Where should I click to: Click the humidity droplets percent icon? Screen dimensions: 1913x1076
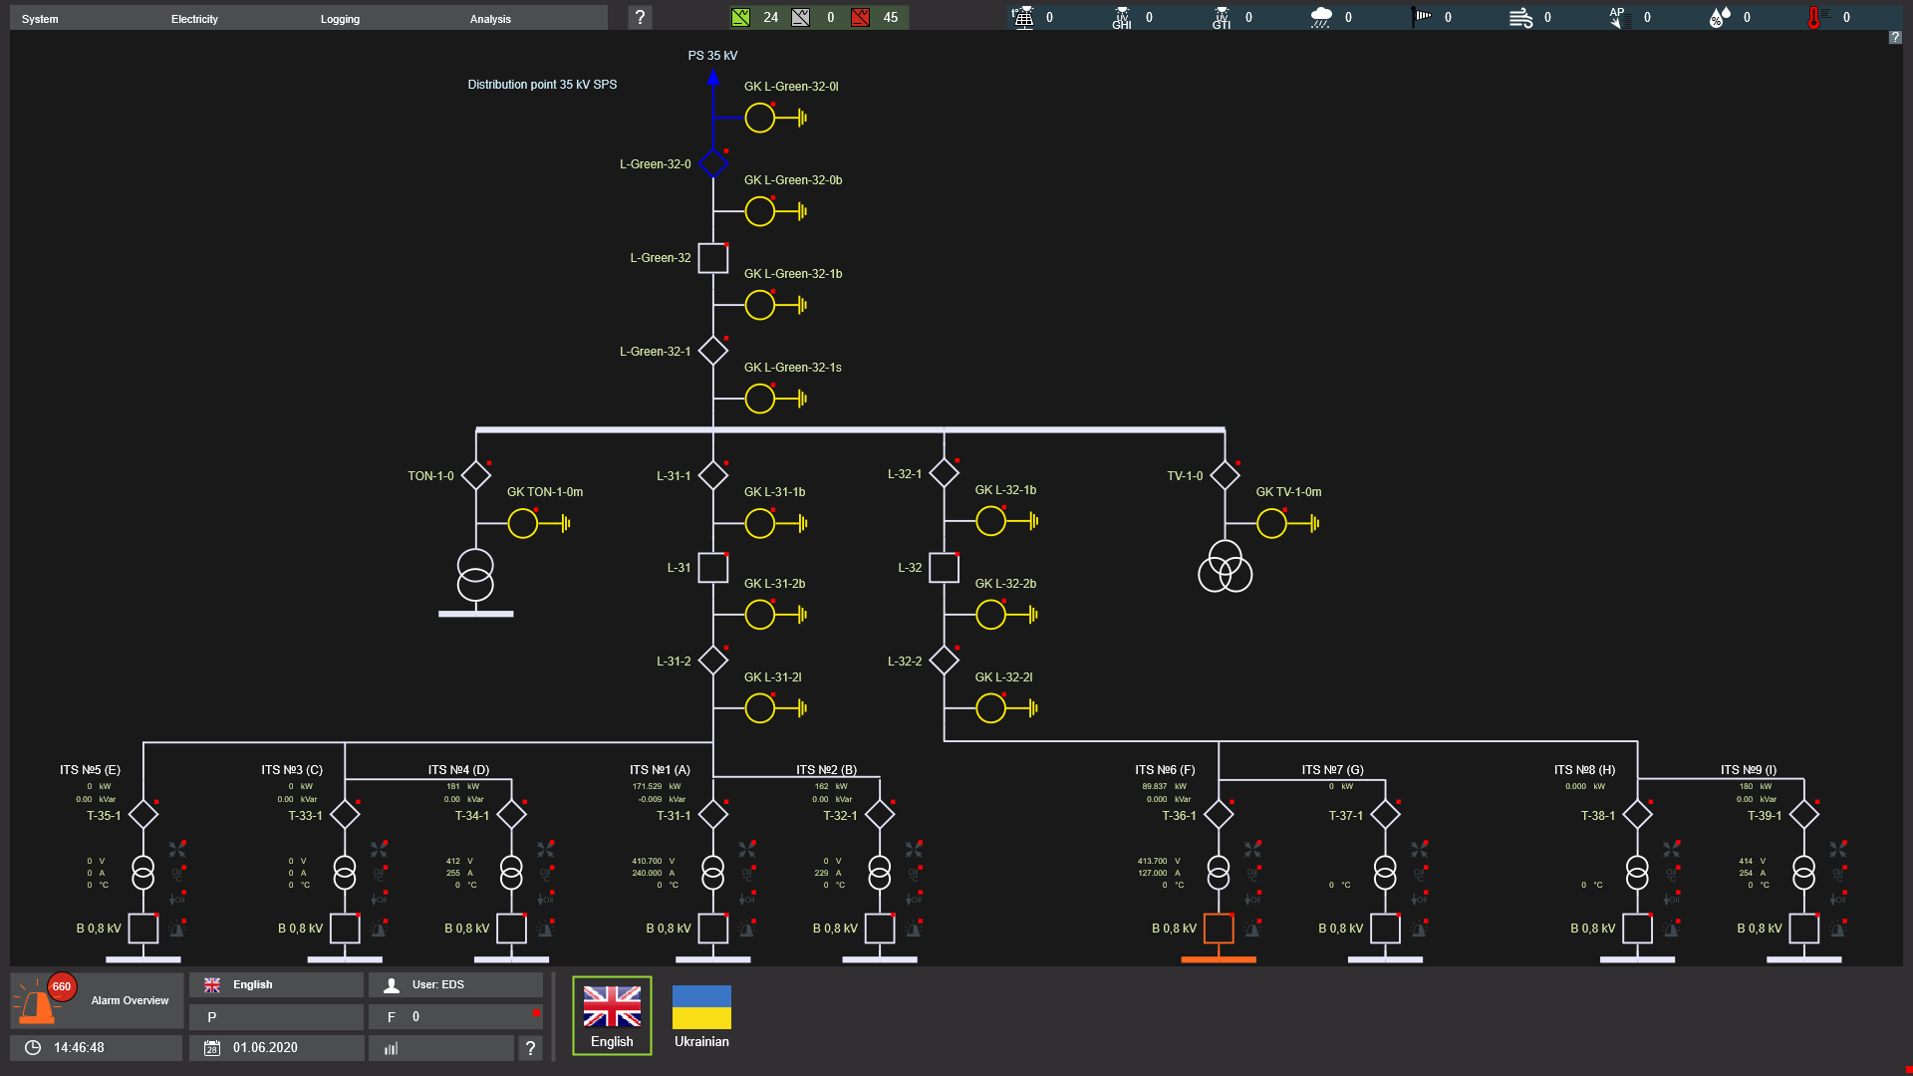[1720, 17]
